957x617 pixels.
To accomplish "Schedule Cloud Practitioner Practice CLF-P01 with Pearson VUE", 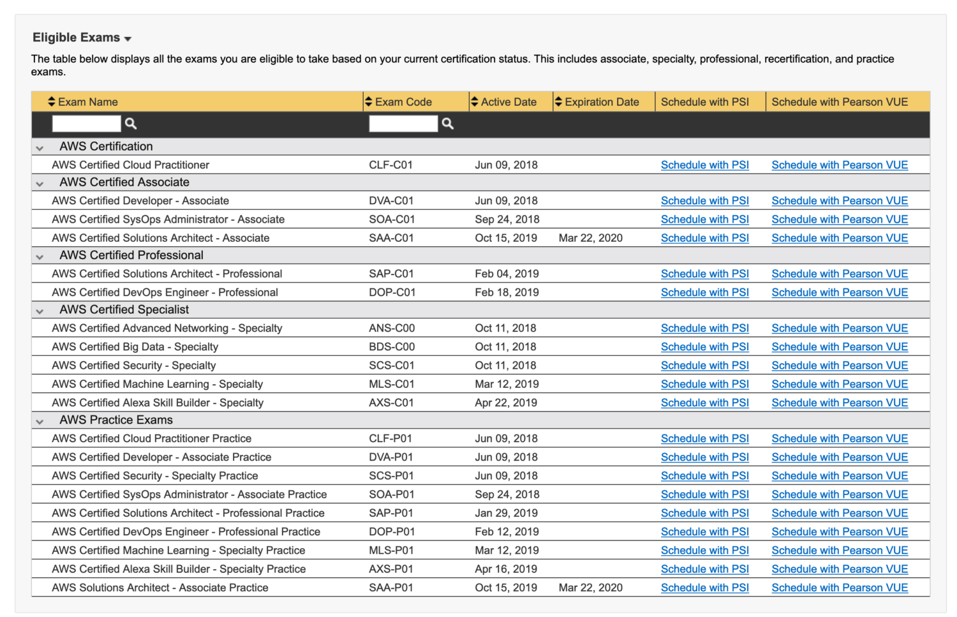I will 840,438.
